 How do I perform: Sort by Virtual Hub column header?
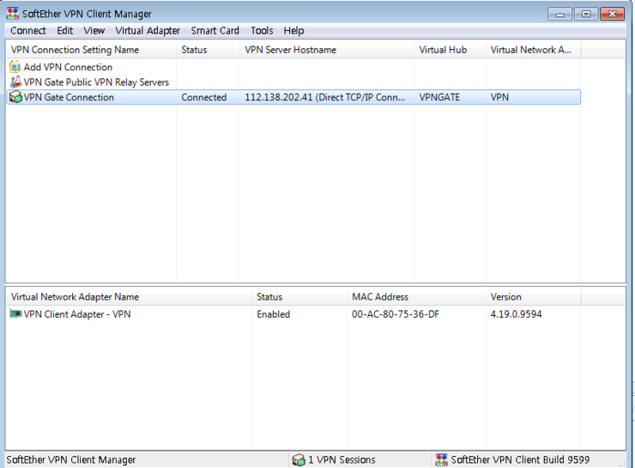pos(450,50)
